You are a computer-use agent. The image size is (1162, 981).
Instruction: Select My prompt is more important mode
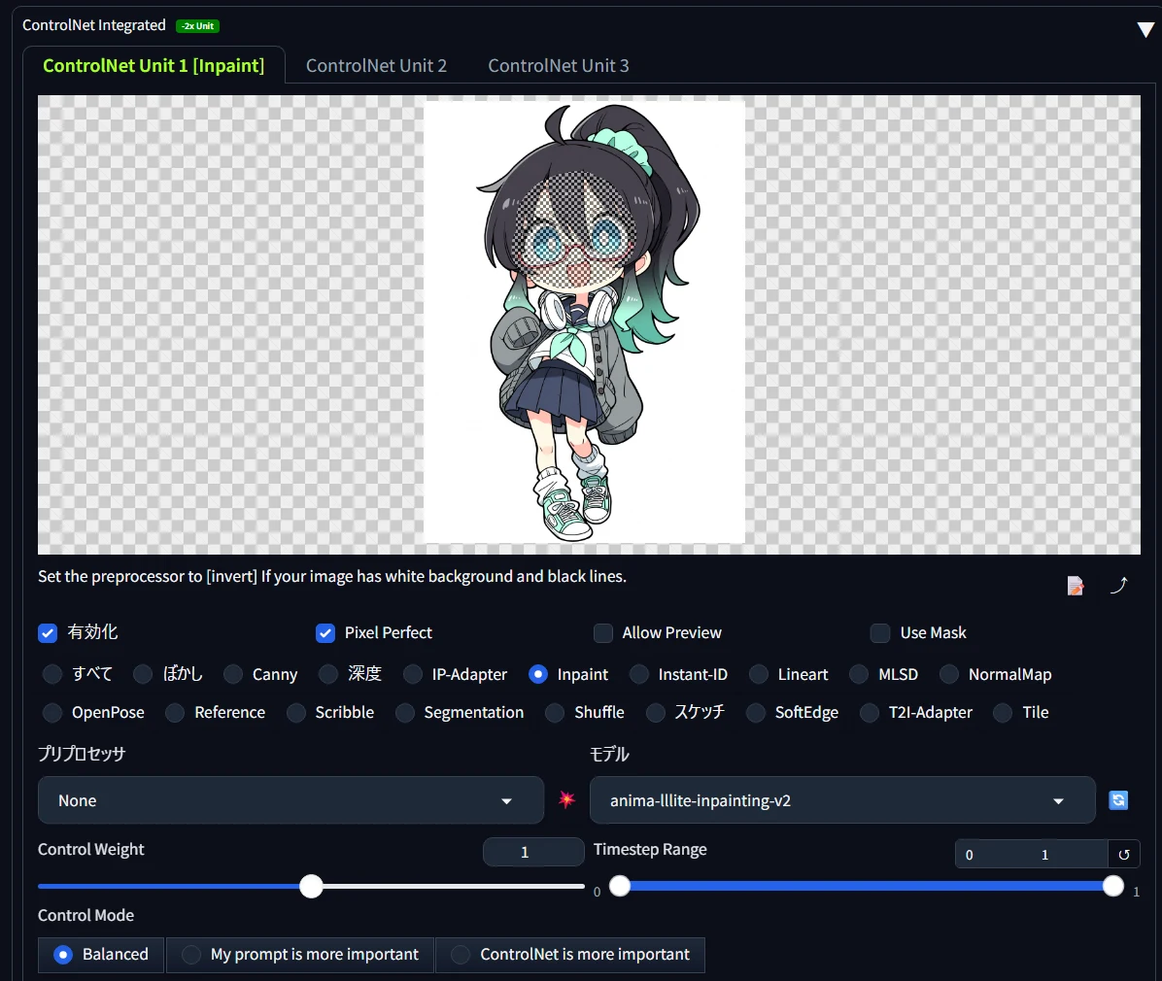pos(301,955)
